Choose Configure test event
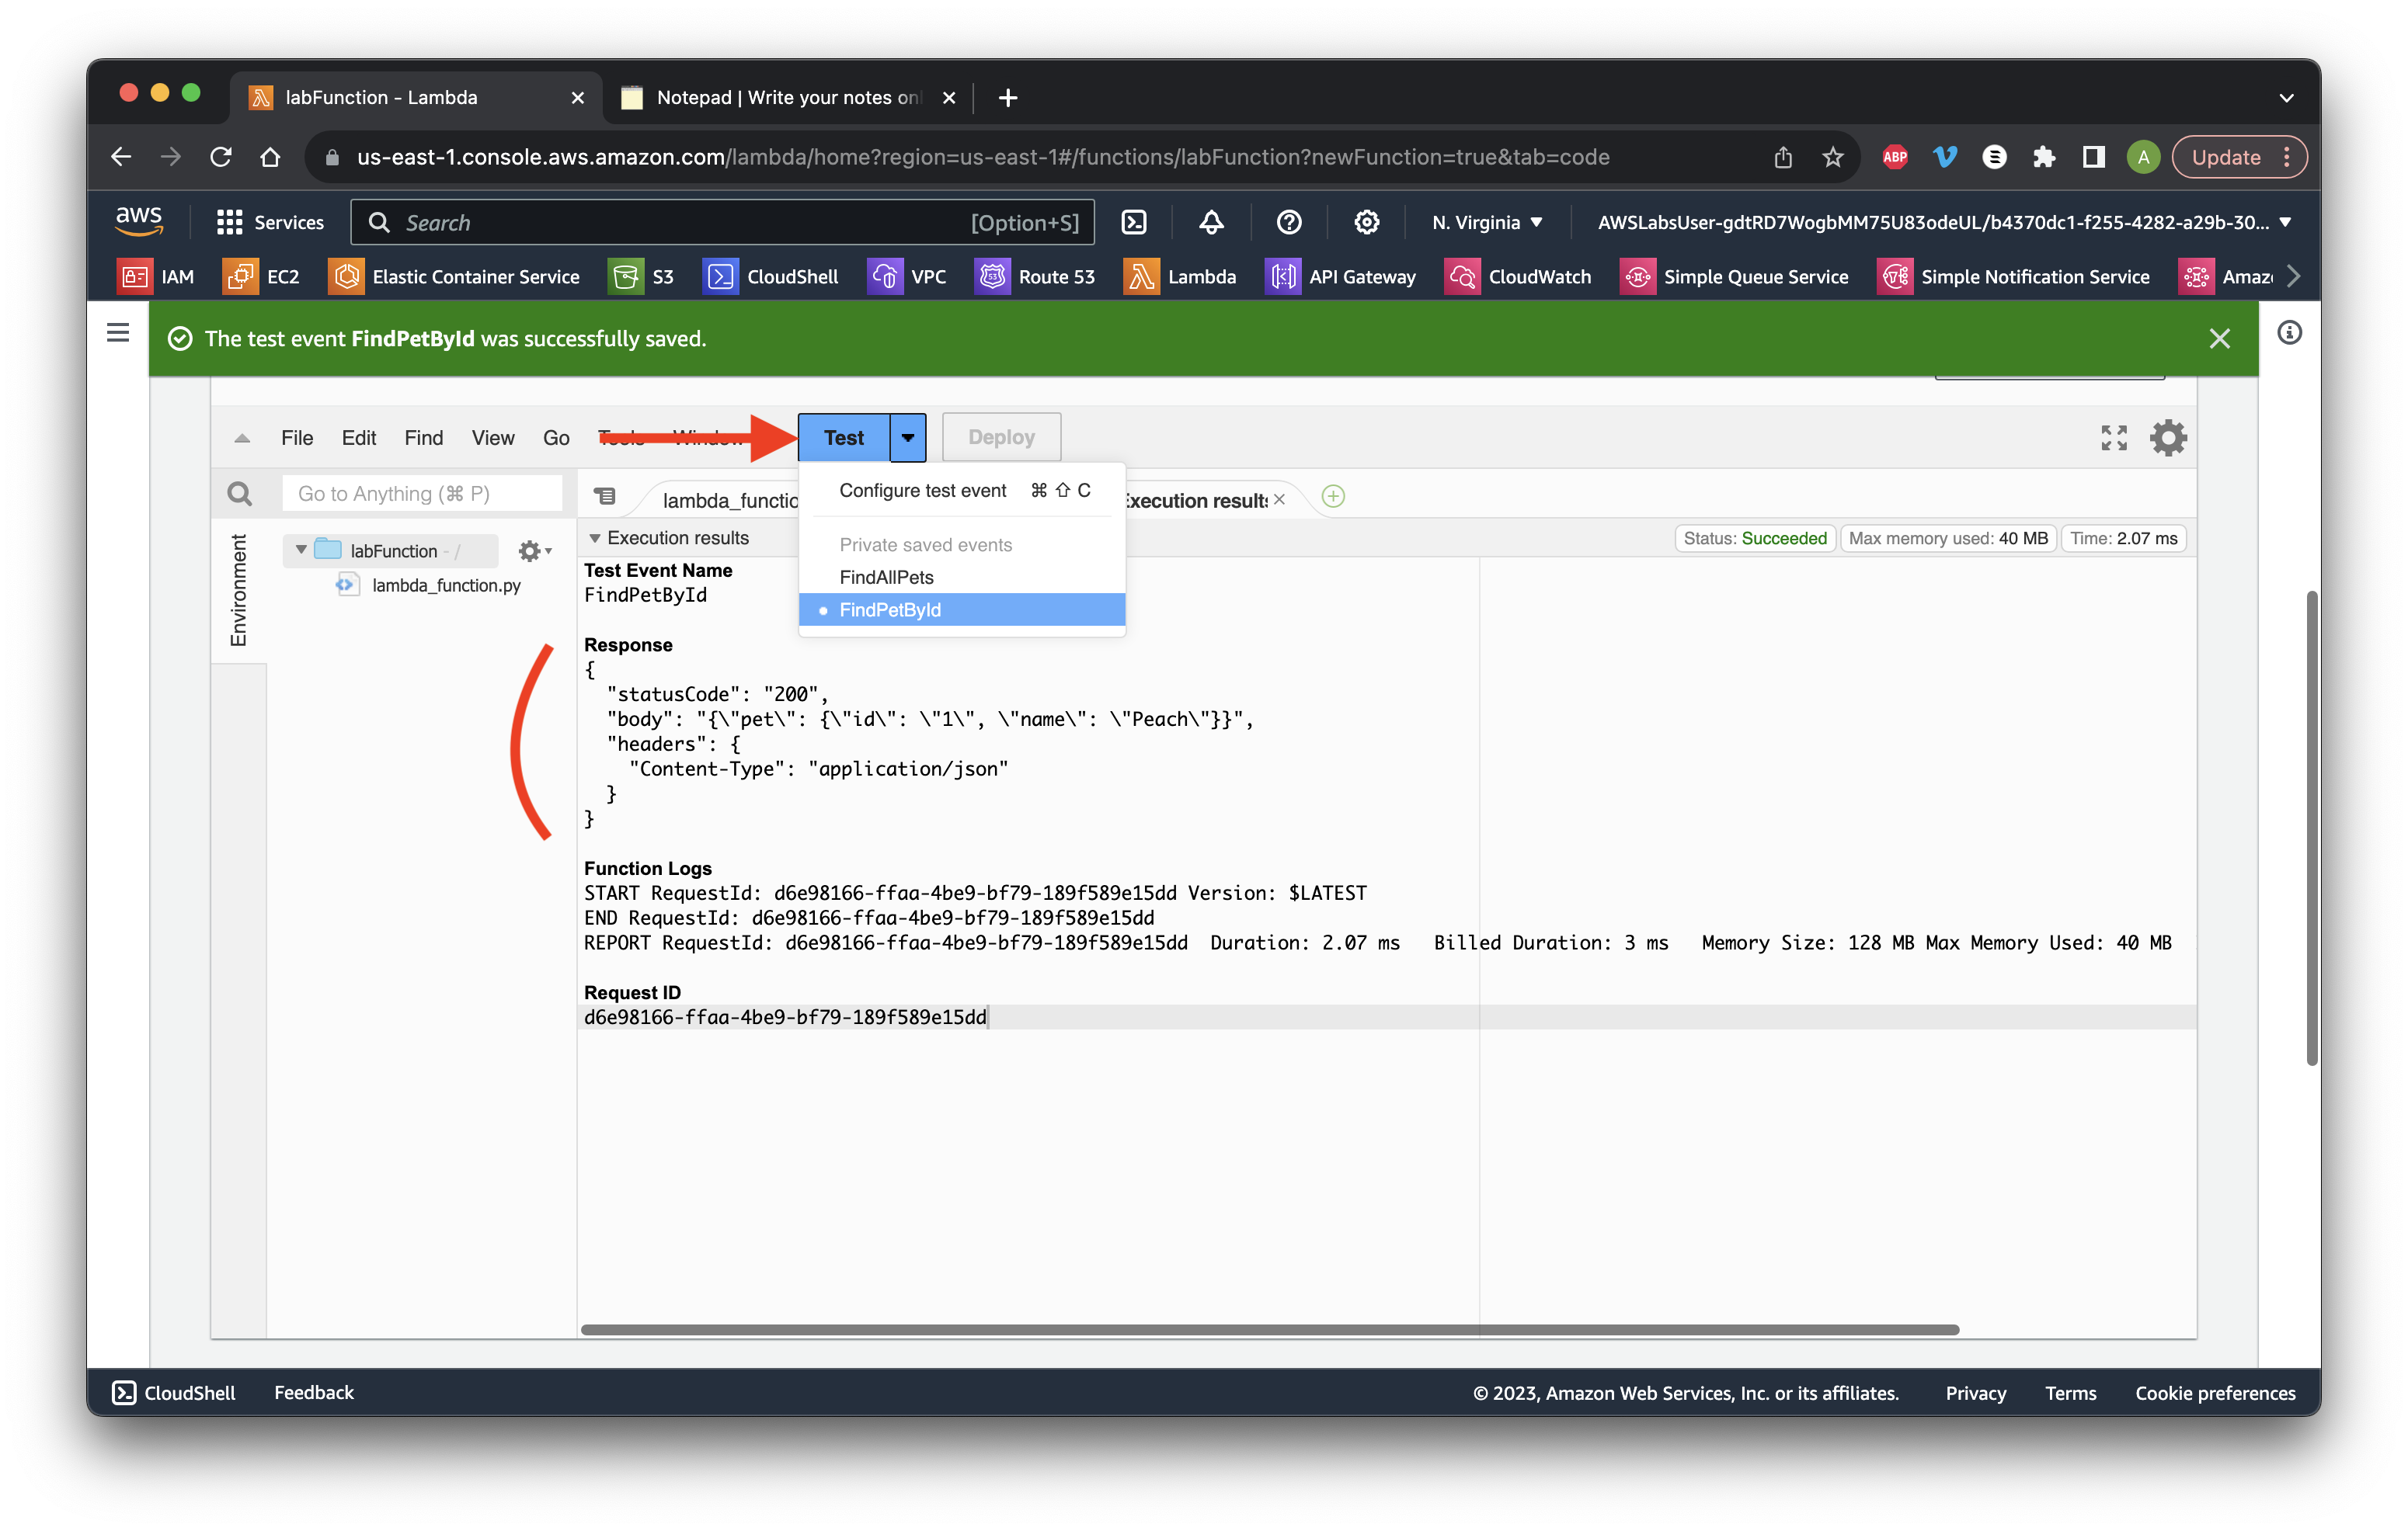Viewport: 2408px width, 1531px height. click(962, 491)
